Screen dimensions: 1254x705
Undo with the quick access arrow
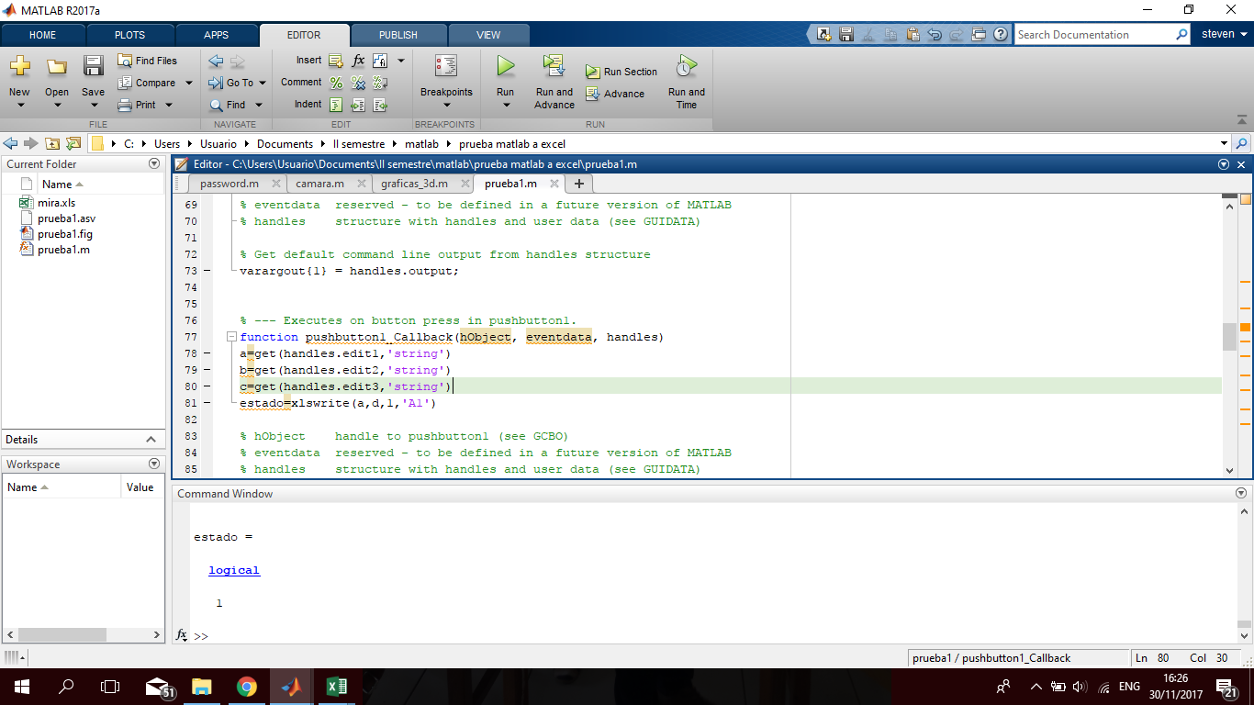[935, 34]
